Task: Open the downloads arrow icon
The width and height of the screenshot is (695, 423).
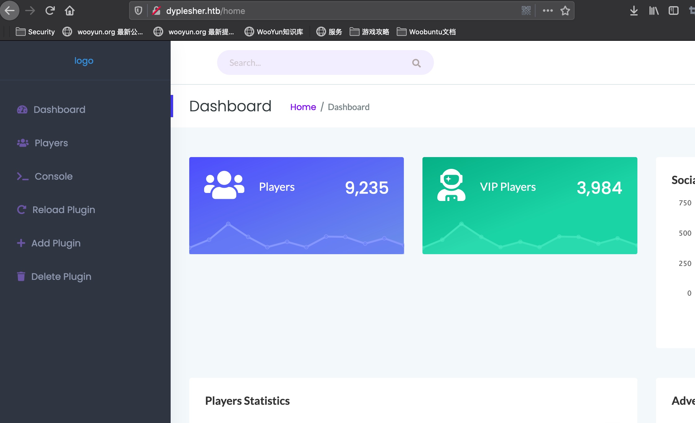Action: [634, 11]
